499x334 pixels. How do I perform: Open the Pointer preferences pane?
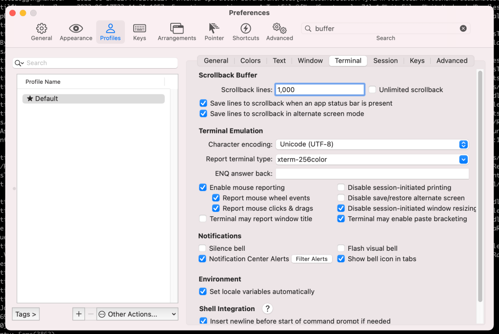214,32
